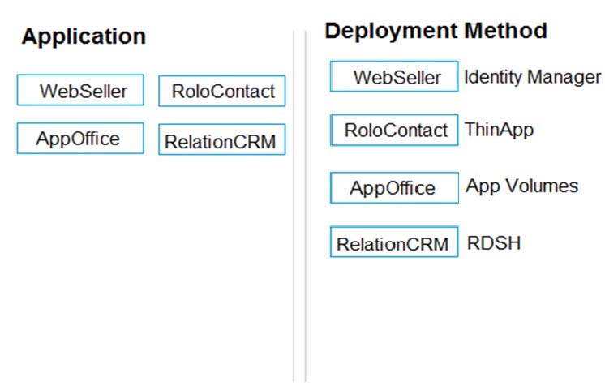Select the WebSeller box under Application

coord(80,91)
